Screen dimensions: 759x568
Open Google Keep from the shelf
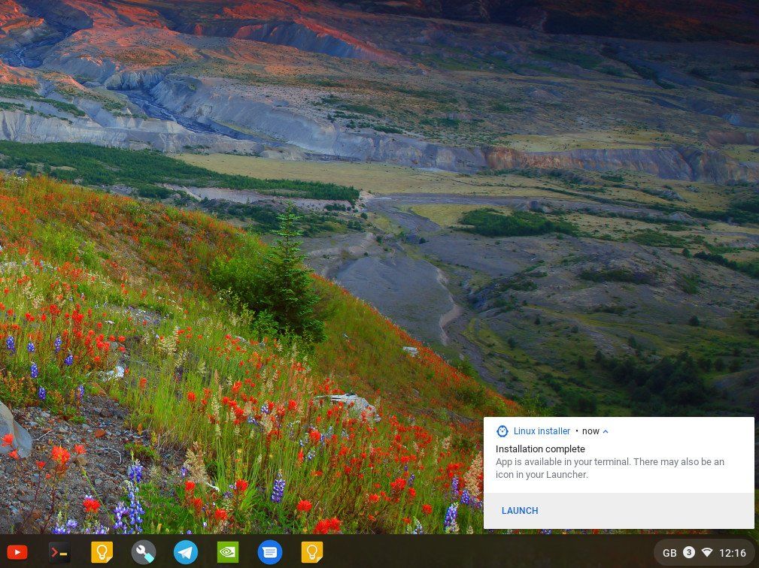click(102, 551)
